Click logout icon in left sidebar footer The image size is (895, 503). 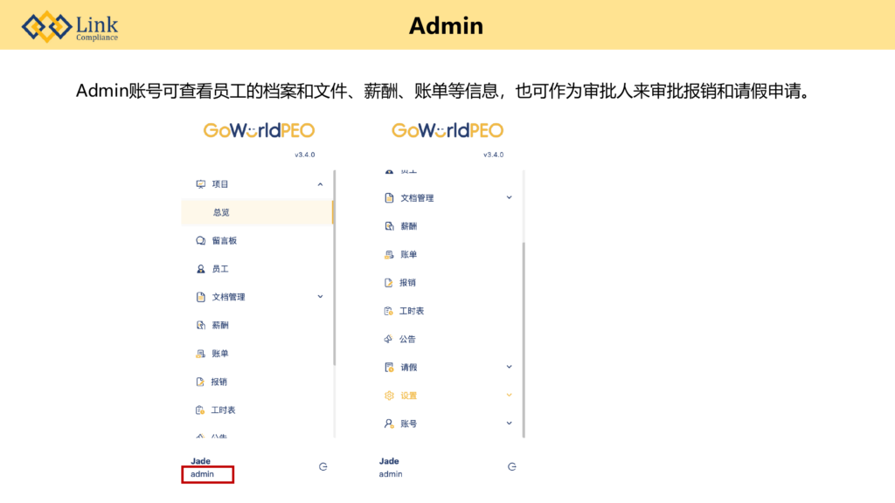click(323, 467)
